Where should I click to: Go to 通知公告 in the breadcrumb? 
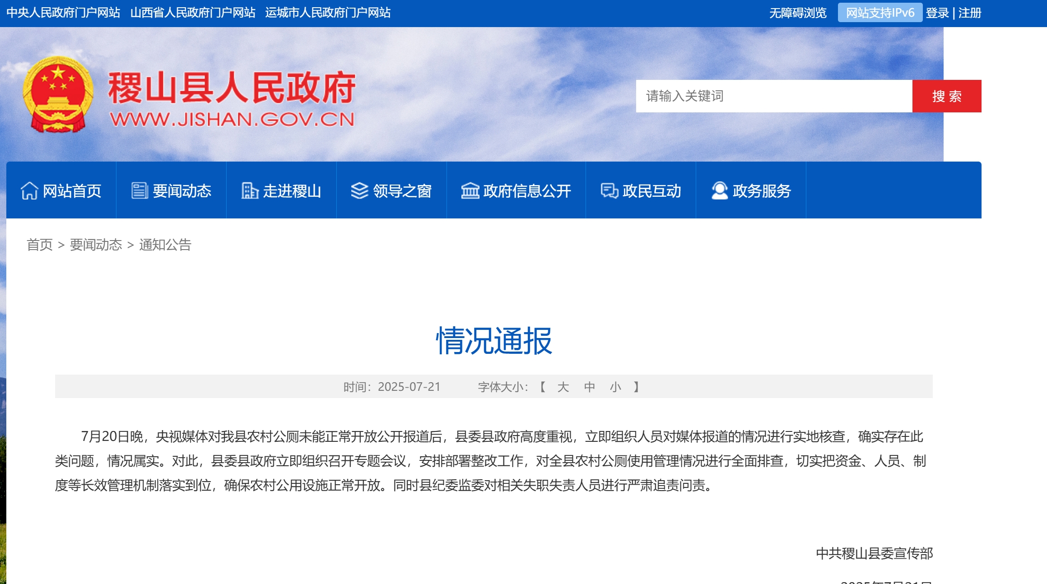(x=165, y=245)
